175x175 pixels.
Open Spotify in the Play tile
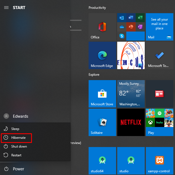coord(160,113)
